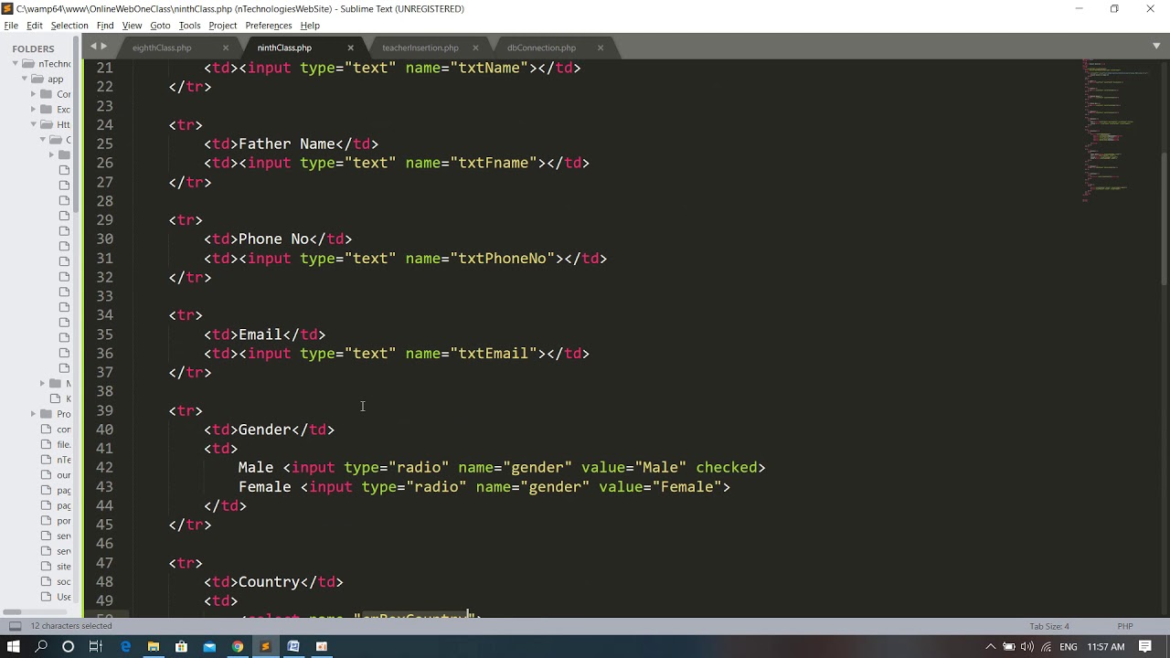Open Task View on the taskbar
The image size is (1170, 658).
[96, 646]
